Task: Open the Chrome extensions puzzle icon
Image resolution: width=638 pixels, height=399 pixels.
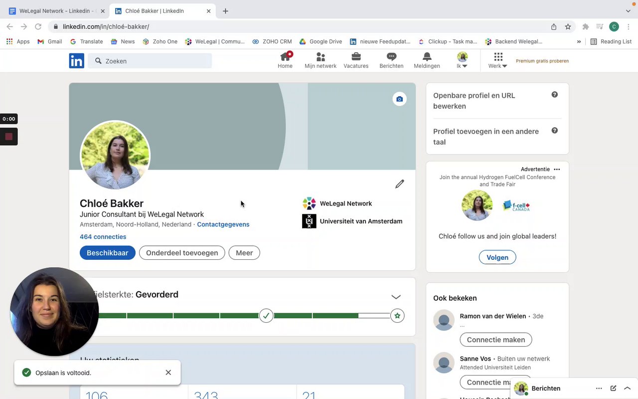Action: coord(586,26)
